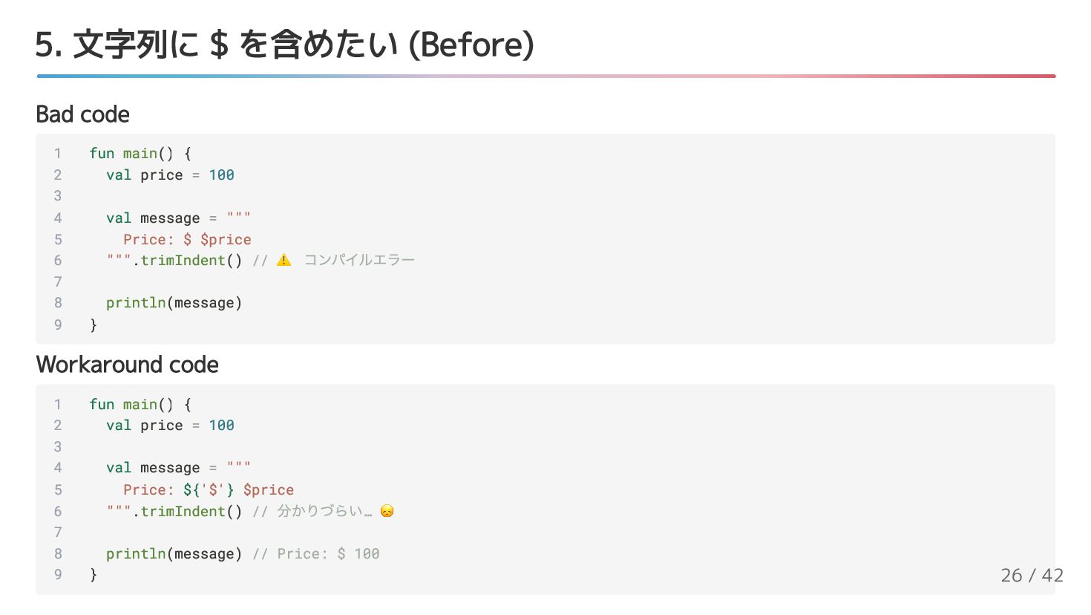Click the gradient divider line under the title
Image resolution: width=1091 pixels, height=615 pixels.
[545, 76]
